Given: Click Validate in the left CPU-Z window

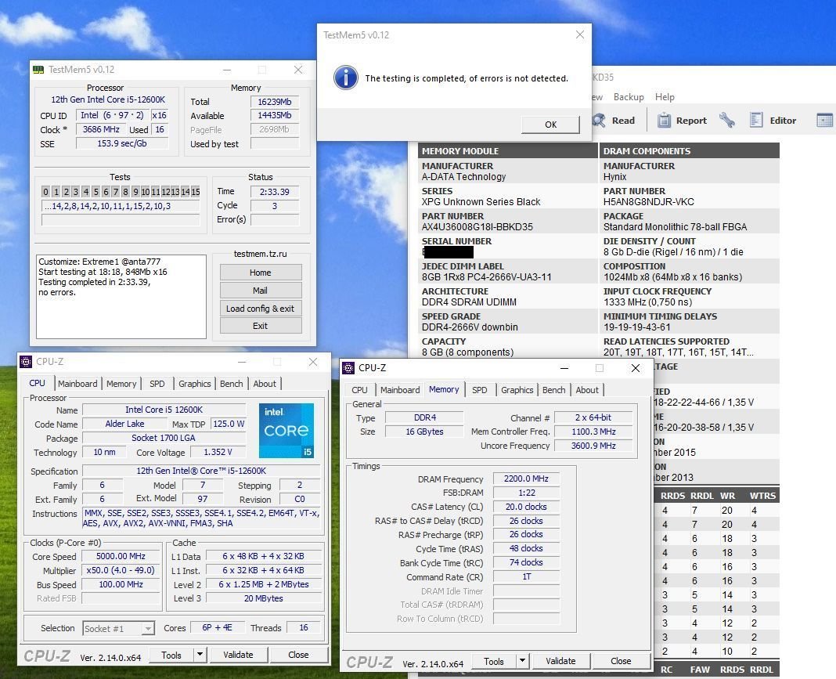Looking at the screenshot, I should (238, 655).
